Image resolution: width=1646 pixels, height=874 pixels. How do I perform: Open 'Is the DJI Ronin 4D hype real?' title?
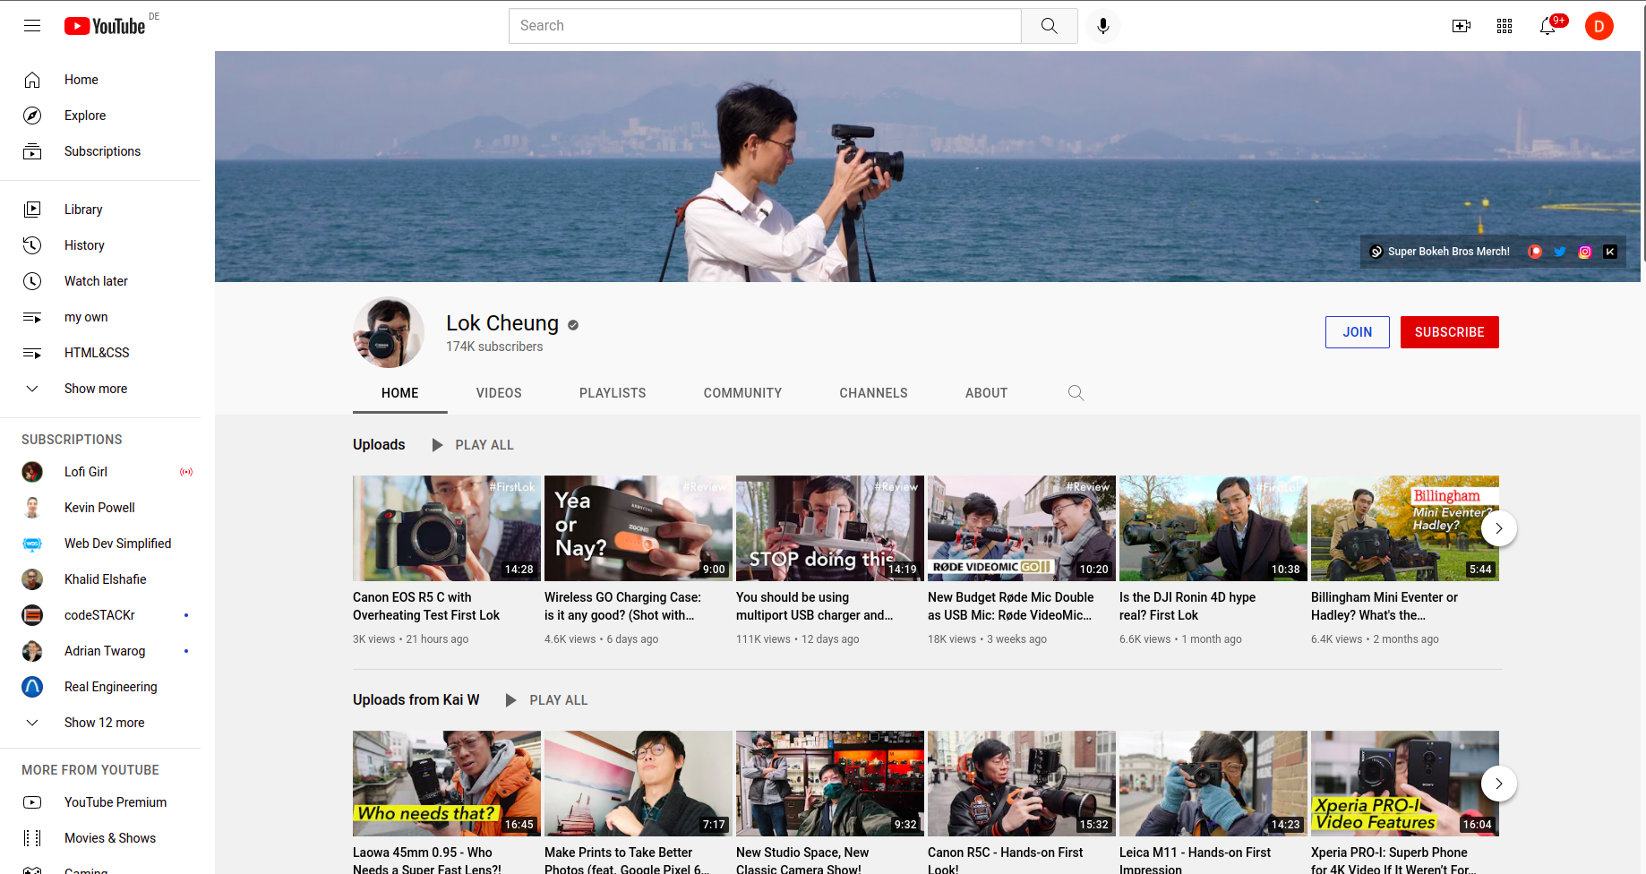1187,606
